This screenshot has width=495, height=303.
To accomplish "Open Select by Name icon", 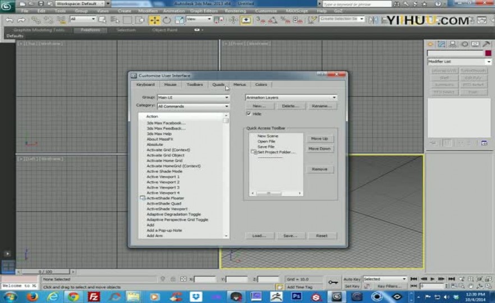I will 115,20.
